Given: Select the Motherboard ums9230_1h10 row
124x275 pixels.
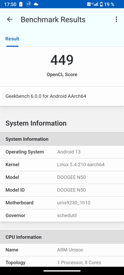Looking at the screenshot, I should point(62,203).
